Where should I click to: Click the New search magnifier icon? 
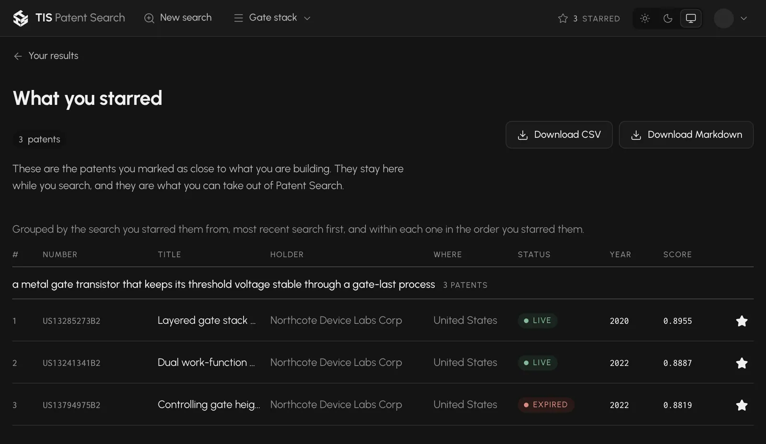pyautogui.click(x=149, y=18)
